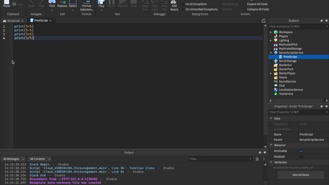
Task: Collapse the ServerScriptService node
Action: tap(271, 52)
